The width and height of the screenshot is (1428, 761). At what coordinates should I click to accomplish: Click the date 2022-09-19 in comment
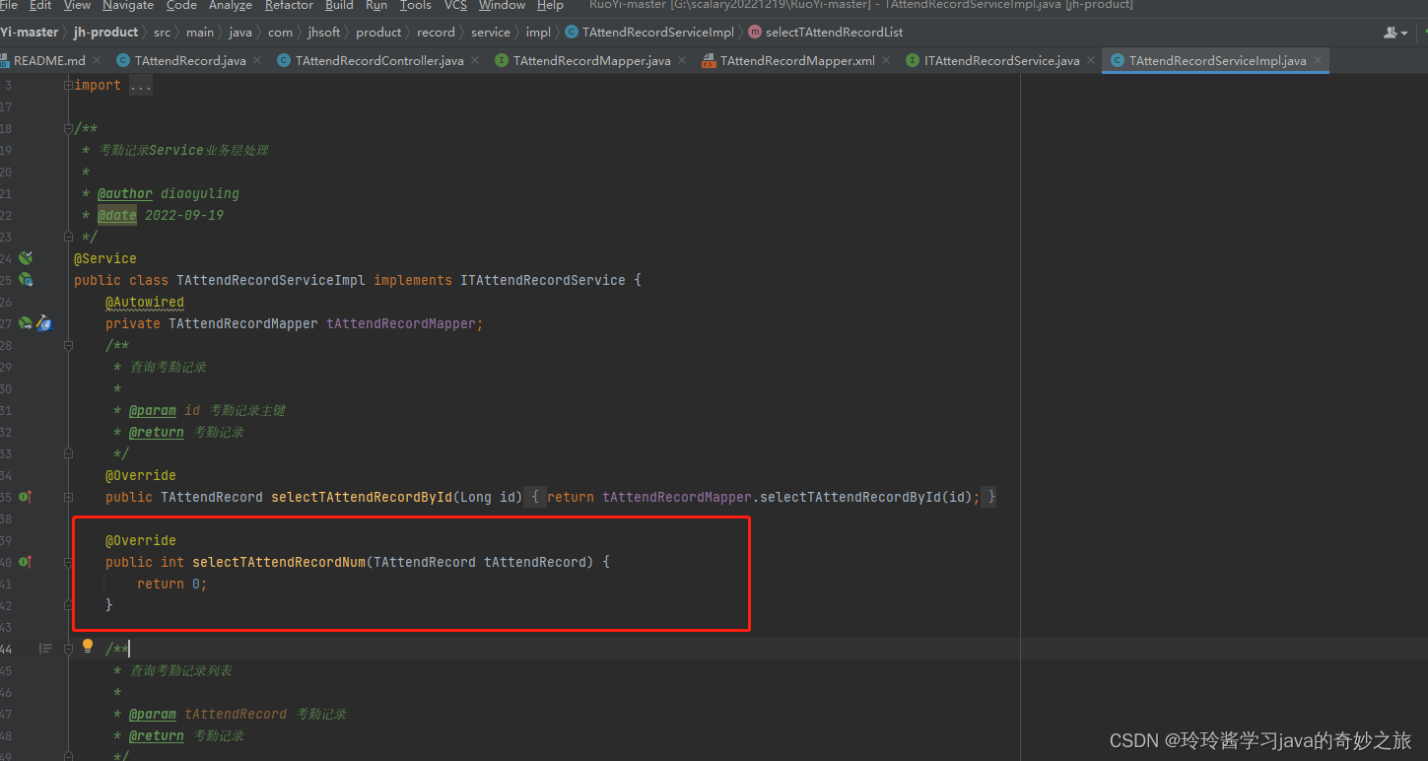point(184,215)
